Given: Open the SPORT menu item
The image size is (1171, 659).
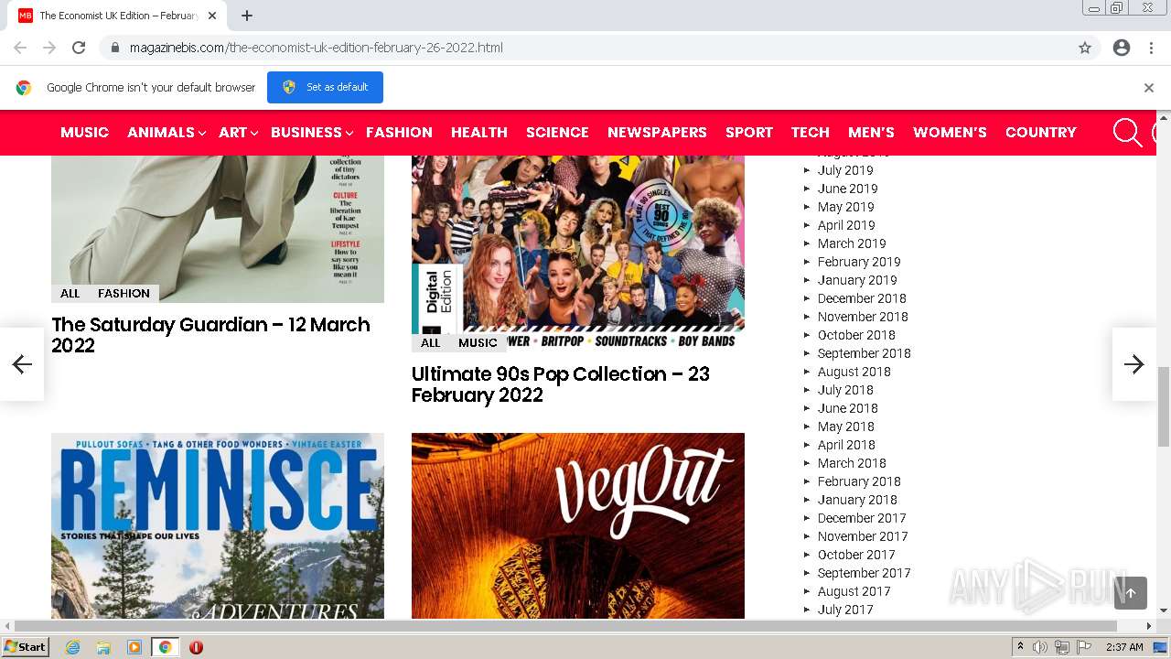Looking at the screenshot, I should coord(749,133).
